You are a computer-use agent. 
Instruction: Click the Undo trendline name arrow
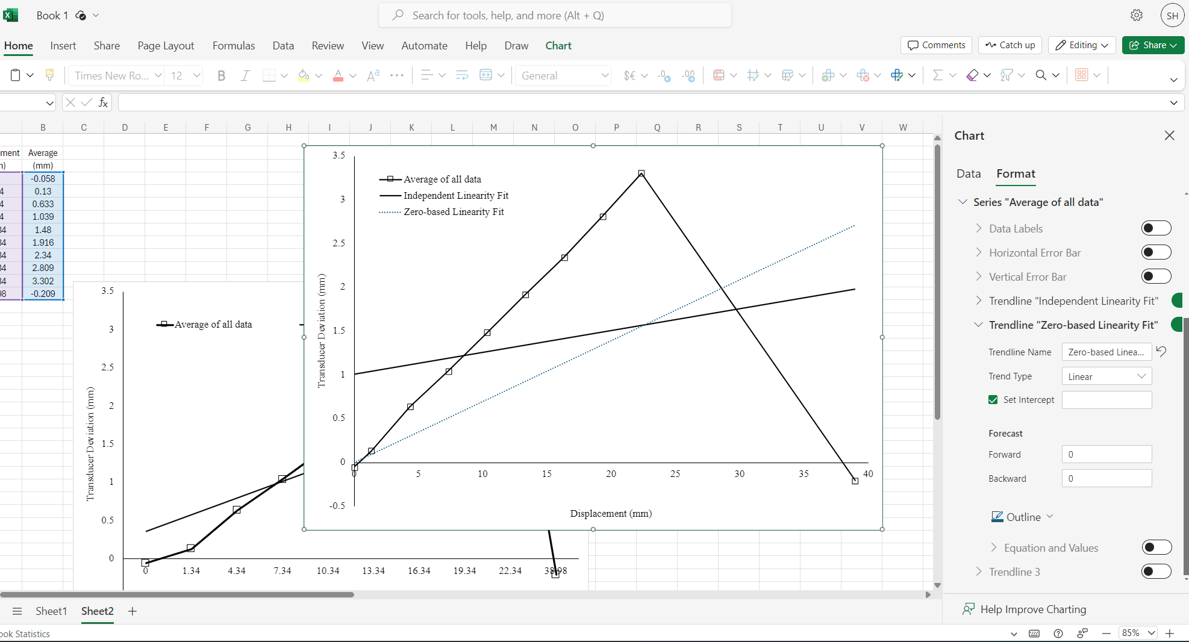click(1162, 351)
